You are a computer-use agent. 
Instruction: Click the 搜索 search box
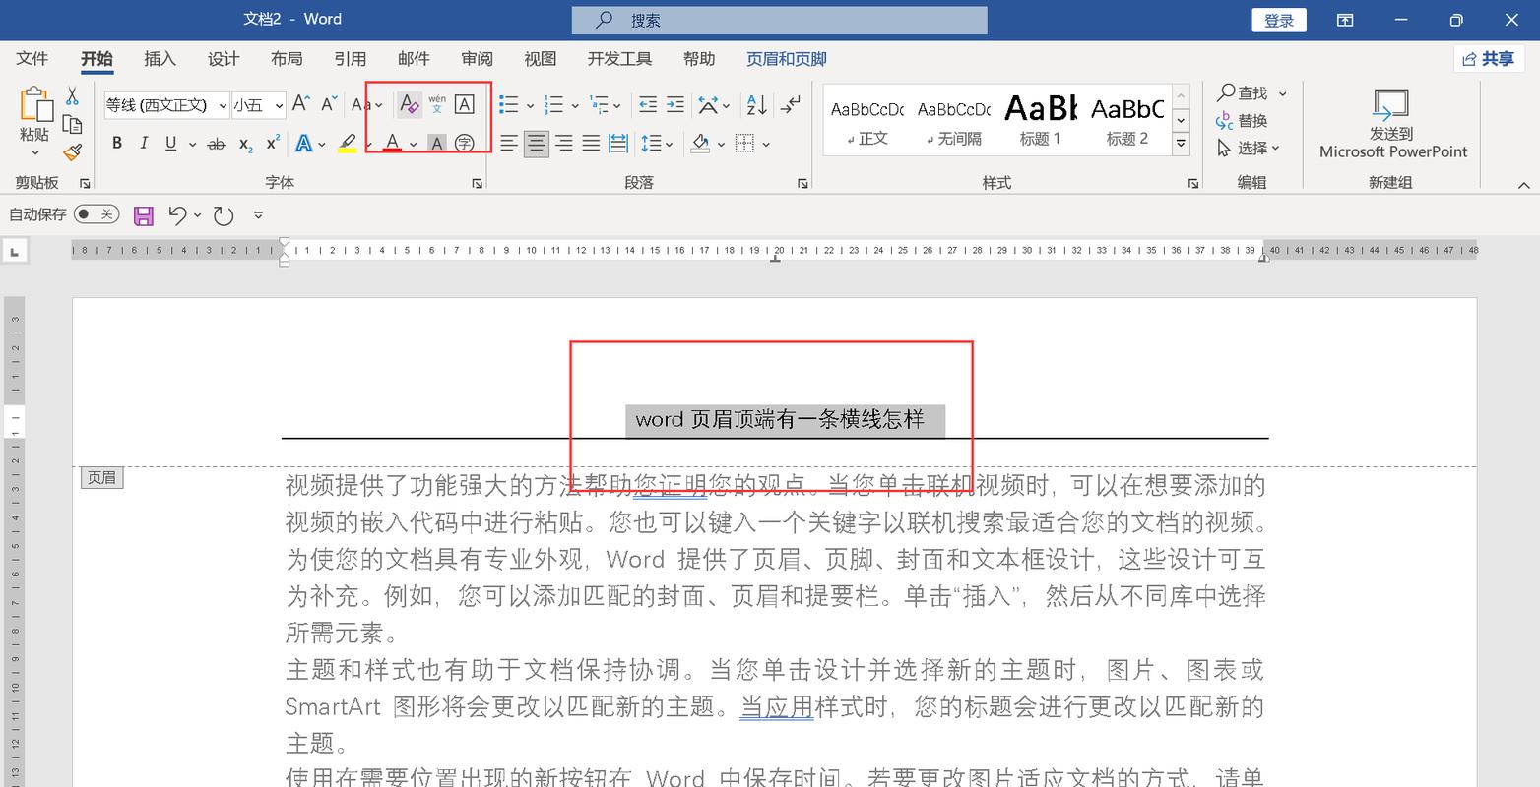tap(779, 20)
